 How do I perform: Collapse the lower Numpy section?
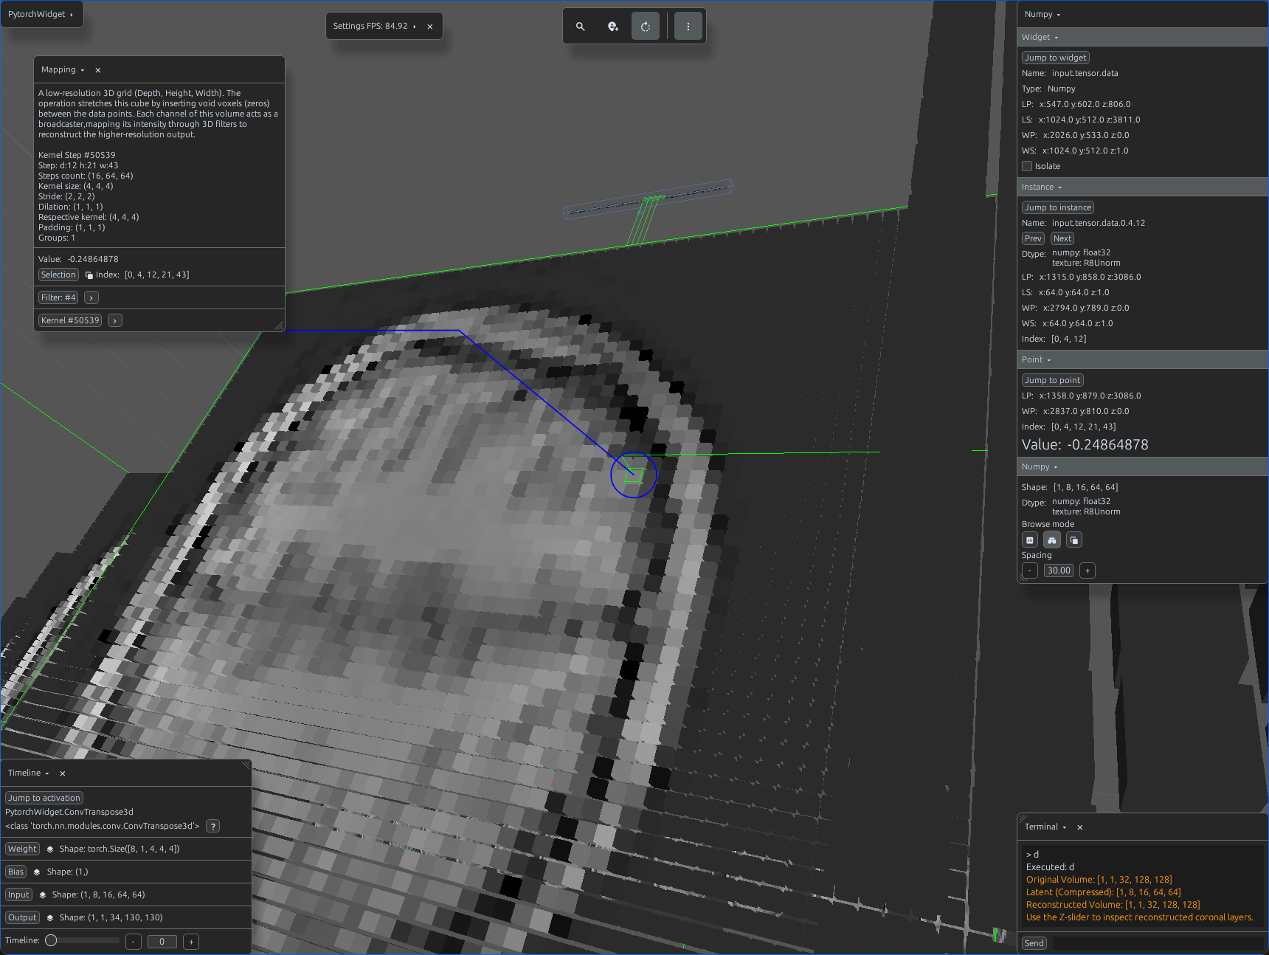1056,467
